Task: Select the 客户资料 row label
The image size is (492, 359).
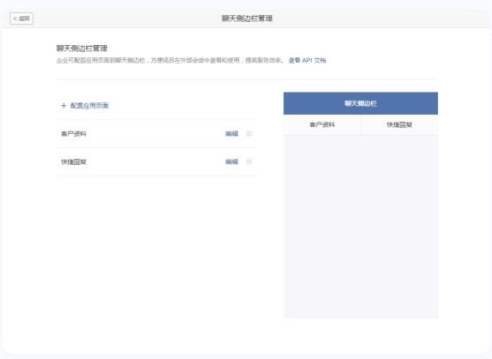Action: point(73,134)
